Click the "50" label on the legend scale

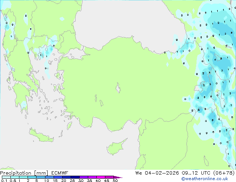115,181
